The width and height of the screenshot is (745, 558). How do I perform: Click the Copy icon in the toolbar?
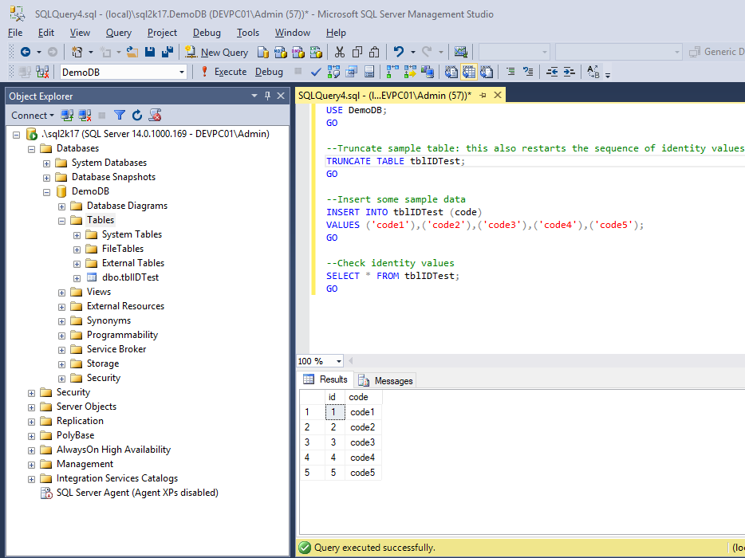coord(357,52)
